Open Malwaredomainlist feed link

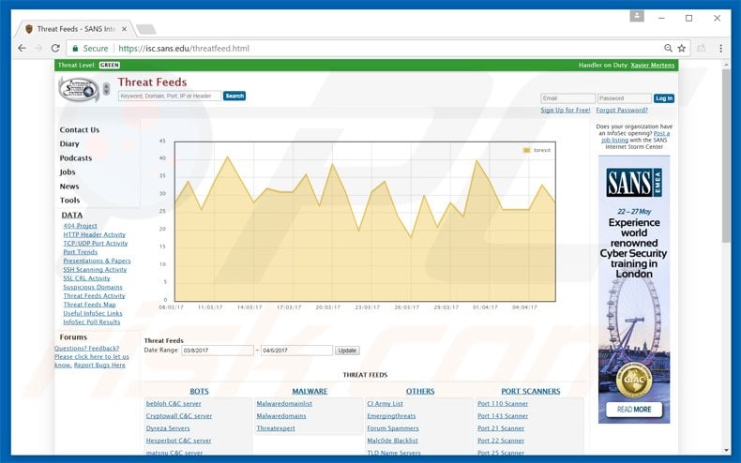pos(284,403)
